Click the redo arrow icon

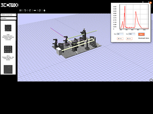[30, 10]
